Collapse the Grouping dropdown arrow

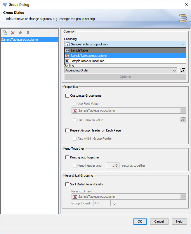[183, 45]
